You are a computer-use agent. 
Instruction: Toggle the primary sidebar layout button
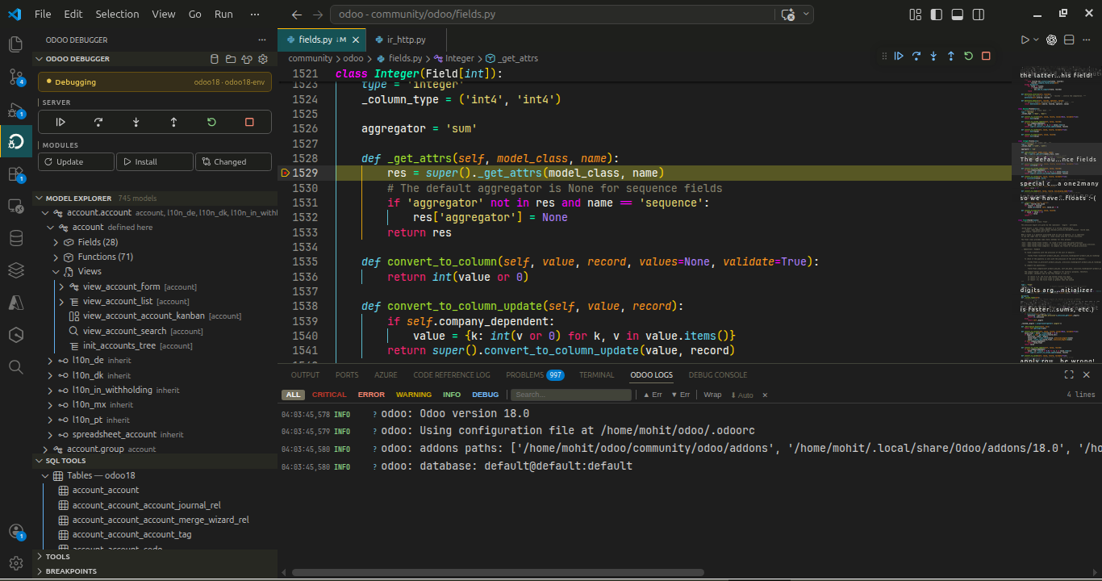(x=937, y=15)
